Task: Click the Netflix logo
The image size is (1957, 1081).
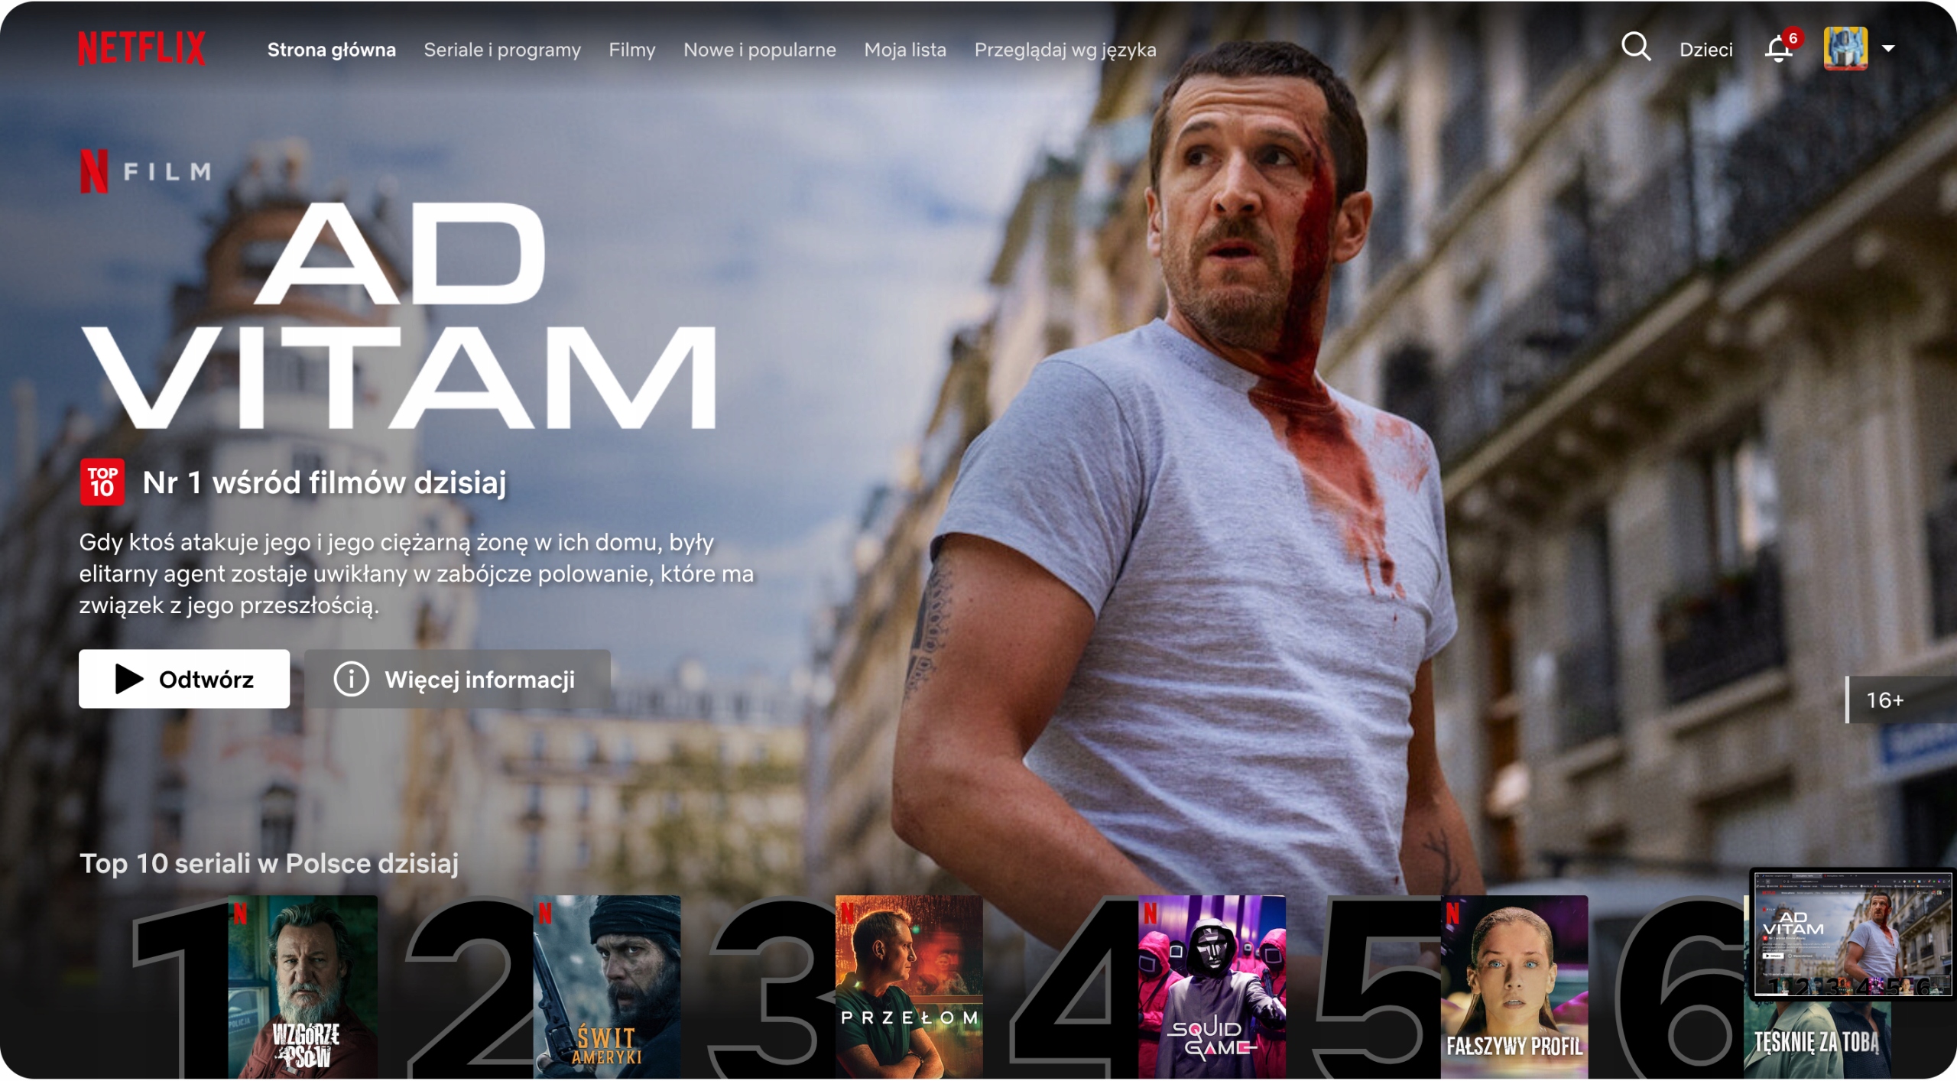Action: click(x=142, y=48)
